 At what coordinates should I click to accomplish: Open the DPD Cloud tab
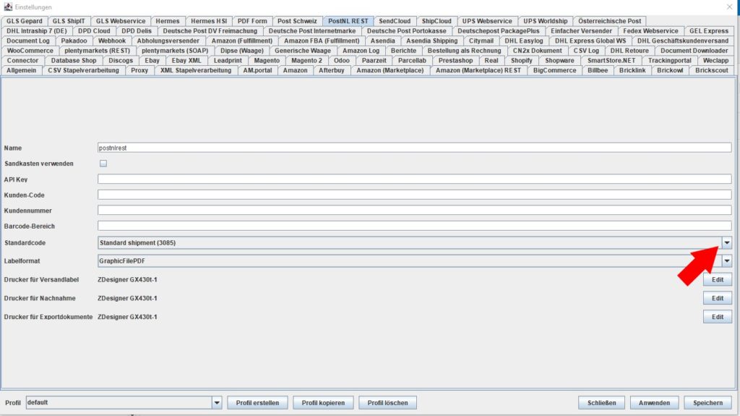pos(94,30)
